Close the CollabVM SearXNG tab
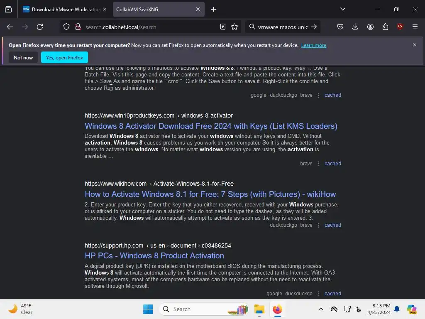This screenshot has height=319, width=425. click(198, 9)
